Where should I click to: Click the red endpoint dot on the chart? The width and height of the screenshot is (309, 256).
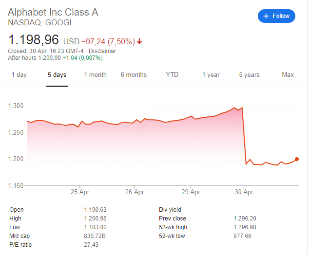click(x=297, y=159)
